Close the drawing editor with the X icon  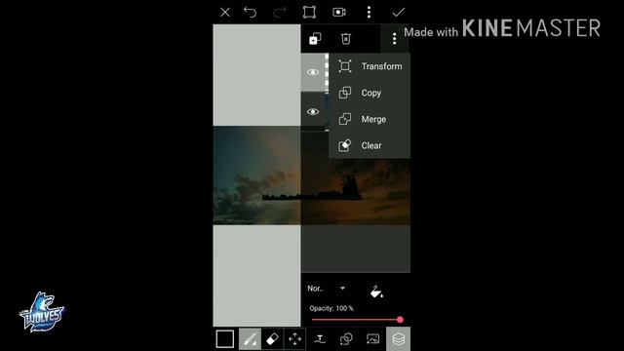(x=225, y=13)
